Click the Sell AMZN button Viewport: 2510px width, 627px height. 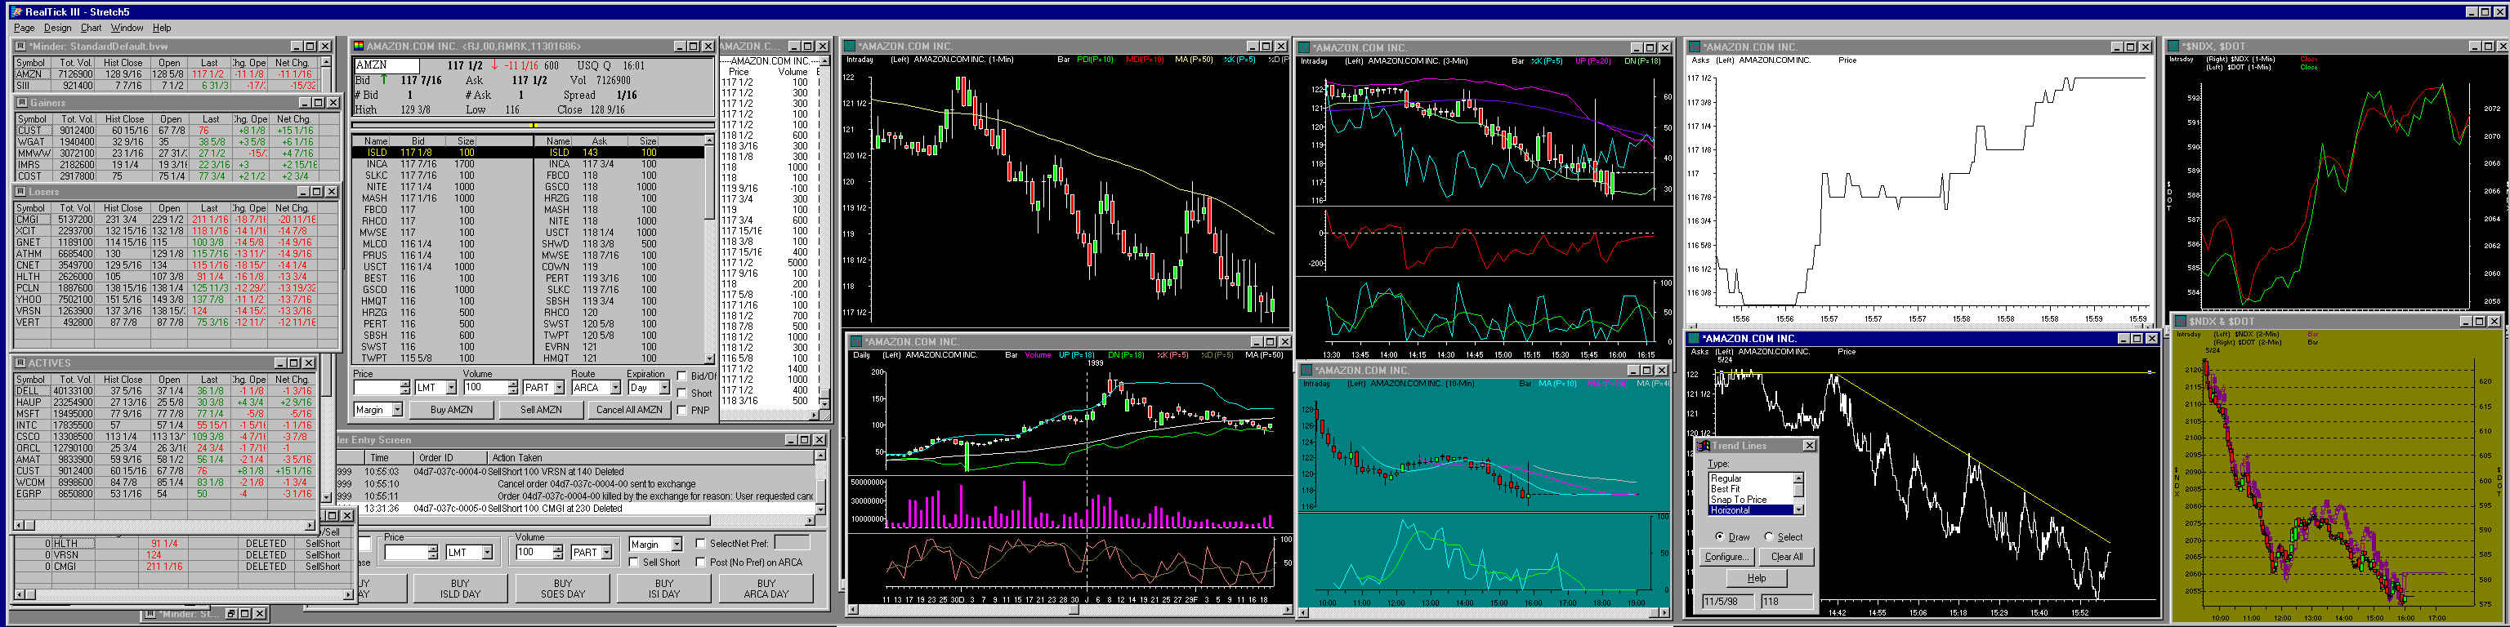click(x=541, y=410)
